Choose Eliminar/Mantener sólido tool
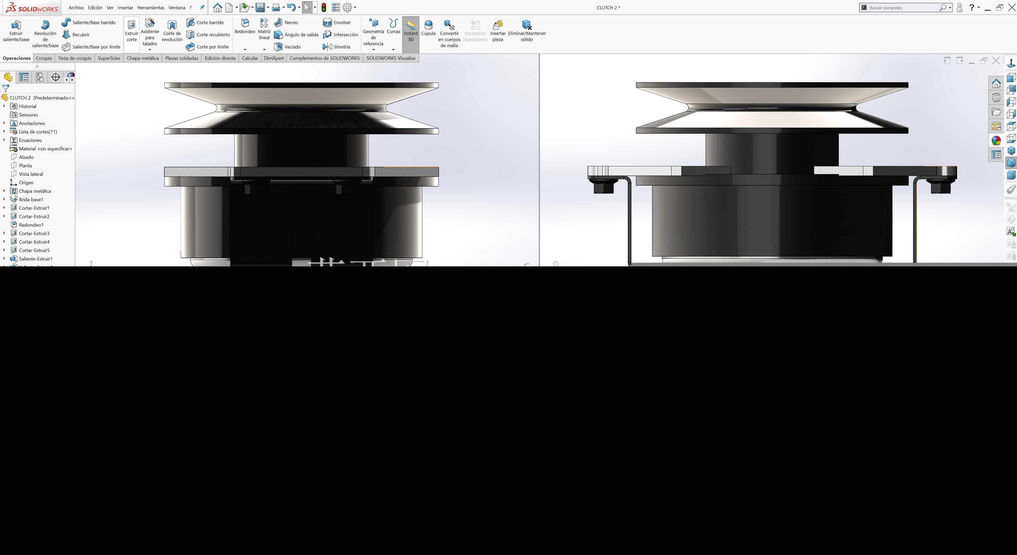1017x555 pixels. (x=527, y=31)
